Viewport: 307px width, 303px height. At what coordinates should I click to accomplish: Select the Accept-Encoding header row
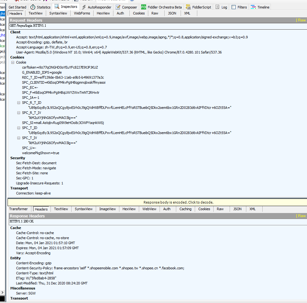click(x=42, y=42)
